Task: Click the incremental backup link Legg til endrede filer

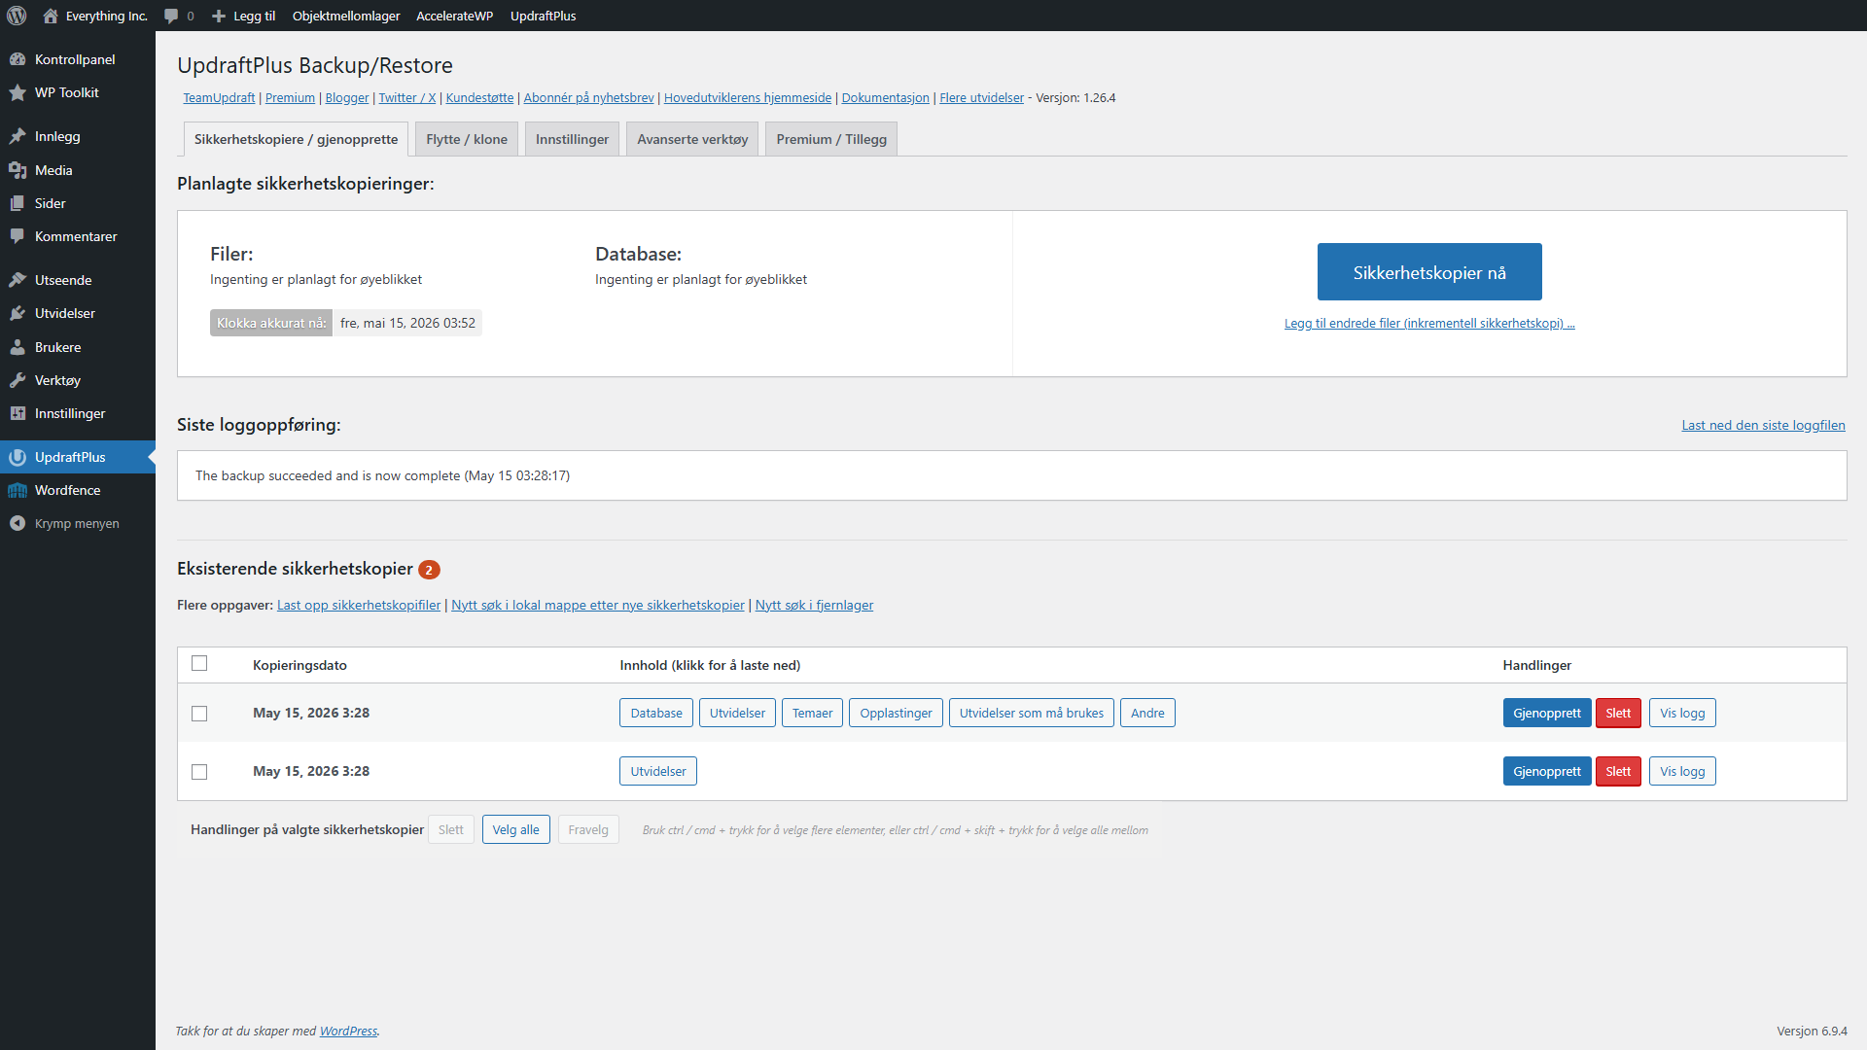Action: pyautogui.click(x=1429, y=323)
